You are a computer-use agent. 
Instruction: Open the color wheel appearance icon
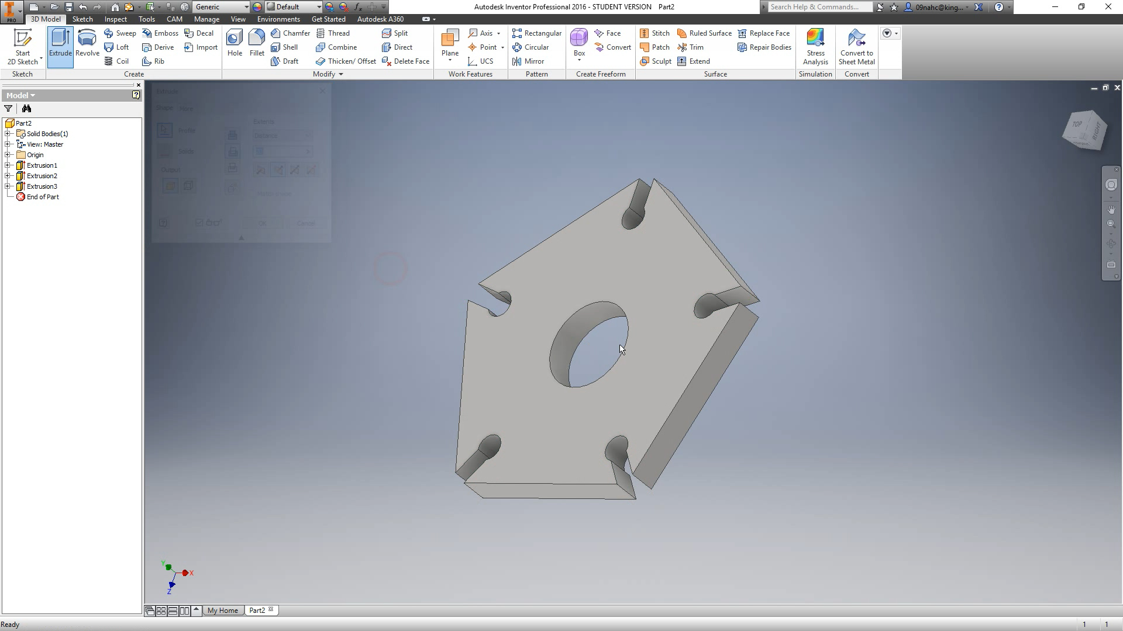tap(257, 7)
